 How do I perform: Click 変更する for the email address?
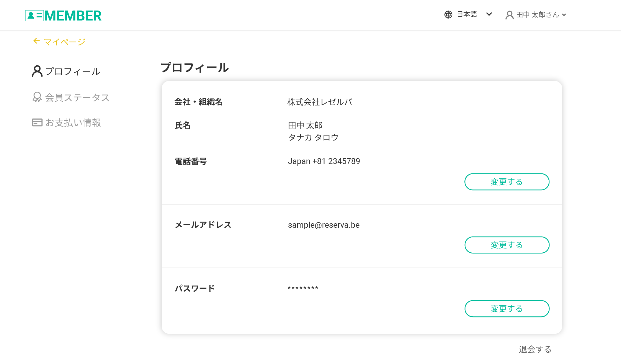pos(507,245)
